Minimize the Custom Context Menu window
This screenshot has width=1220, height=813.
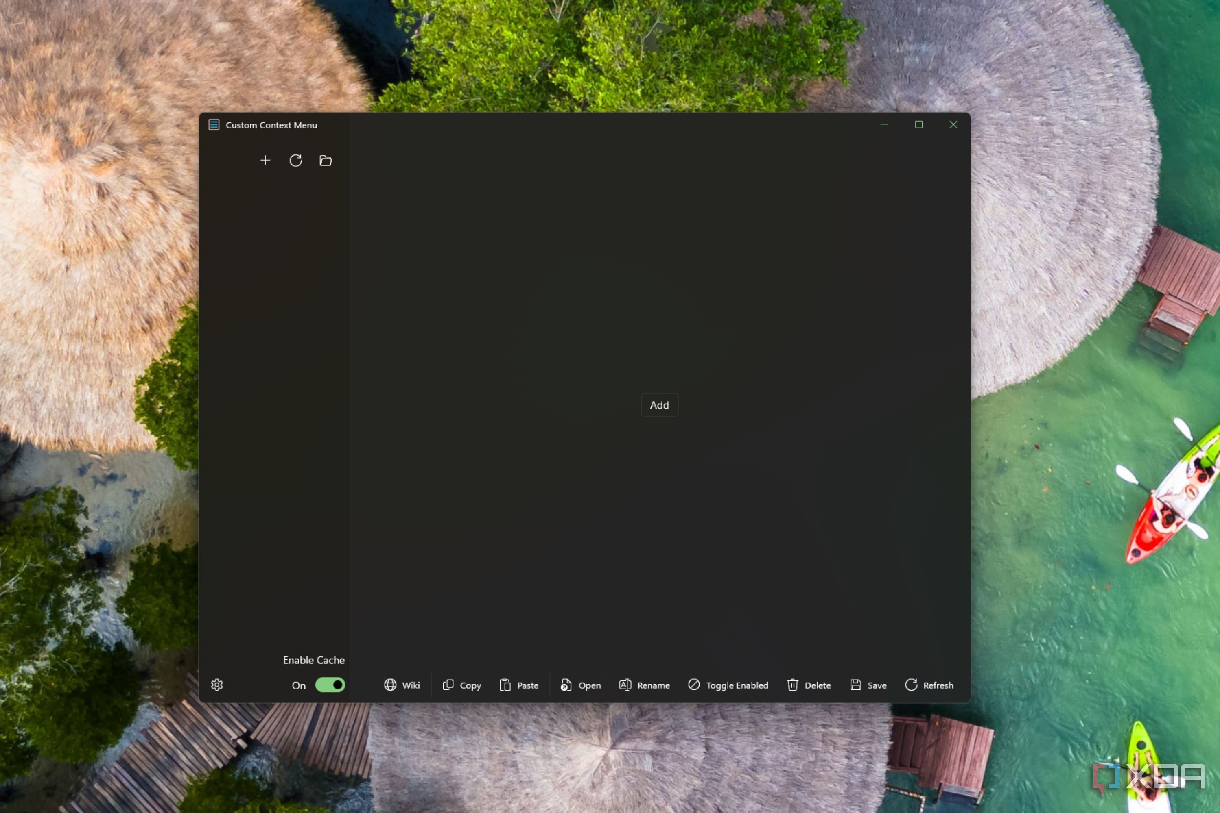(884, 125)
